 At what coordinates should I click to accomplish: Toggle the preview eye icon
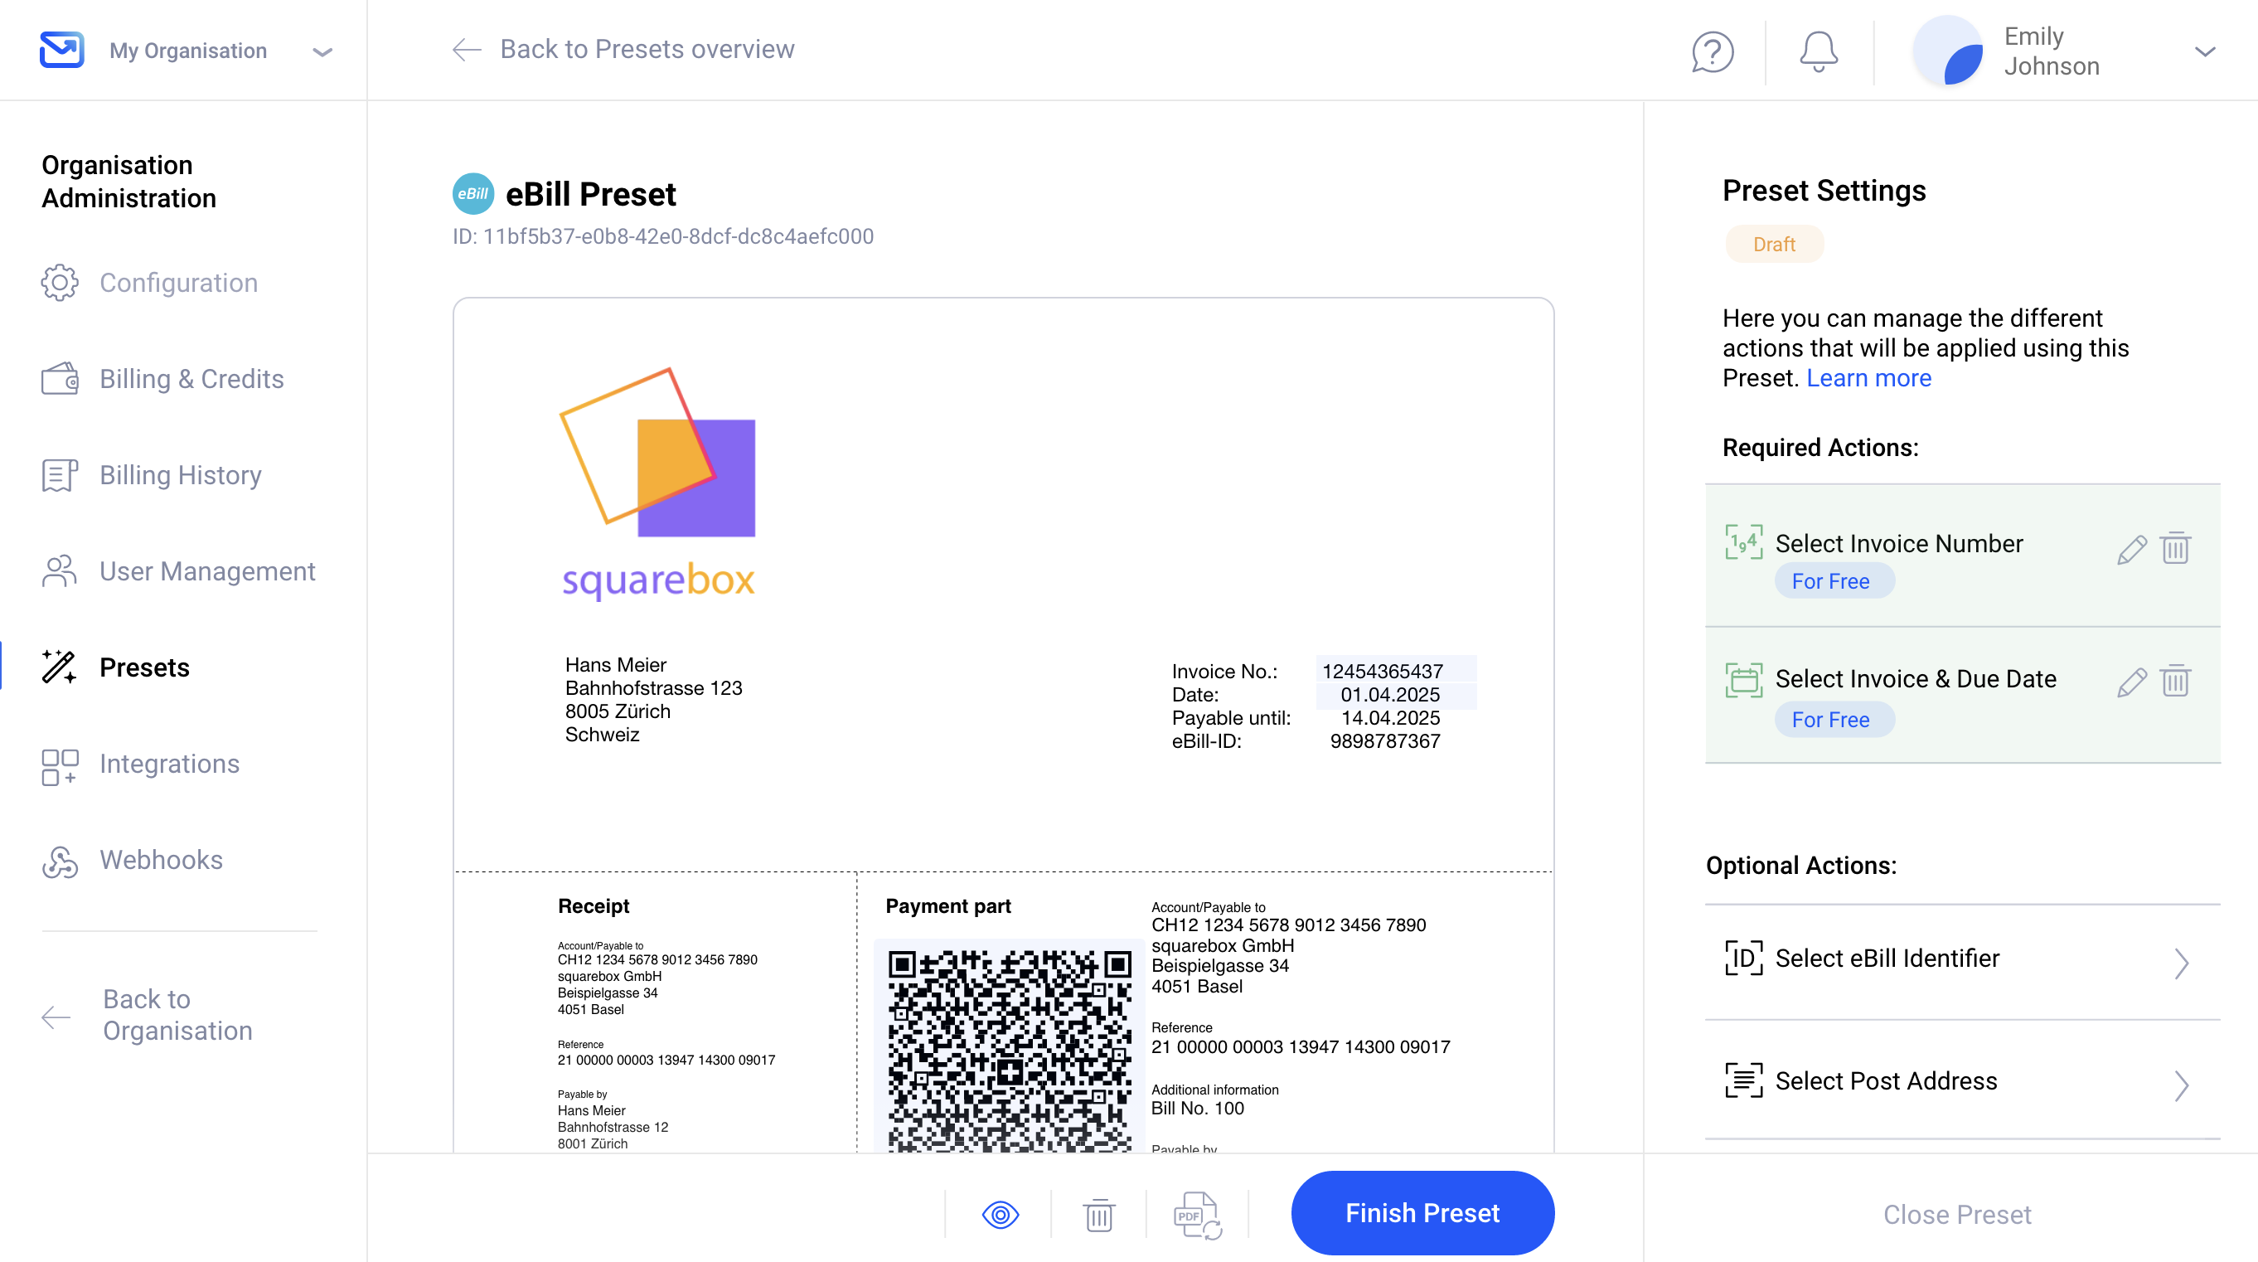pyautogui.click(x=1001, y=1215)
